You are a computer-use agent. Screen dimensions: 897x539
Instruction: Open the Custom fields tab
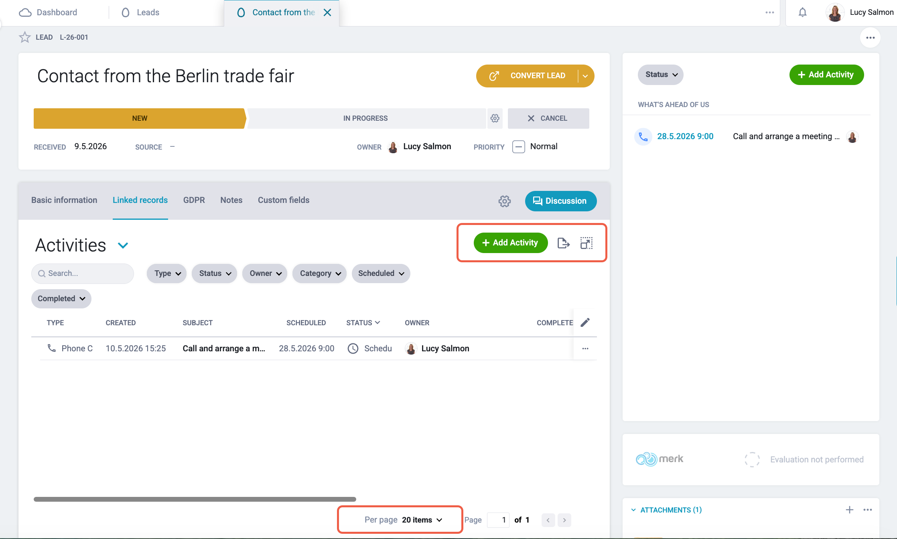coord(284,200)
